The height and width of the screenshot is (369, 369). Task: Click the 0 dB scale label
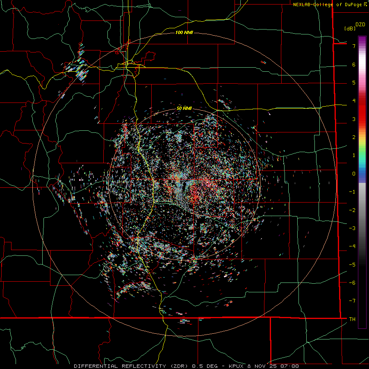pyautogui.click(x=354, y=174)
